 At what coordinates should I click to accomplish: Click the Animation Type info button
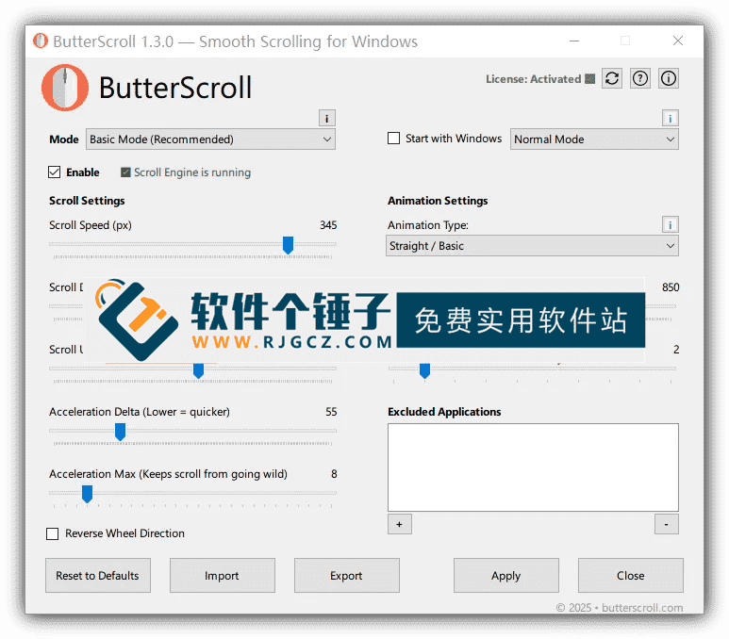pyautogui.click(x=670, y=225)
